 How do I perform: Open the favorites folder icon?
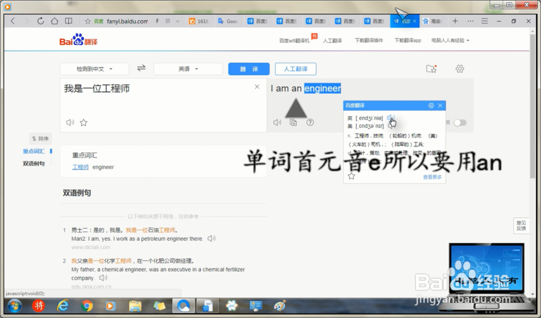coord(431,69)
